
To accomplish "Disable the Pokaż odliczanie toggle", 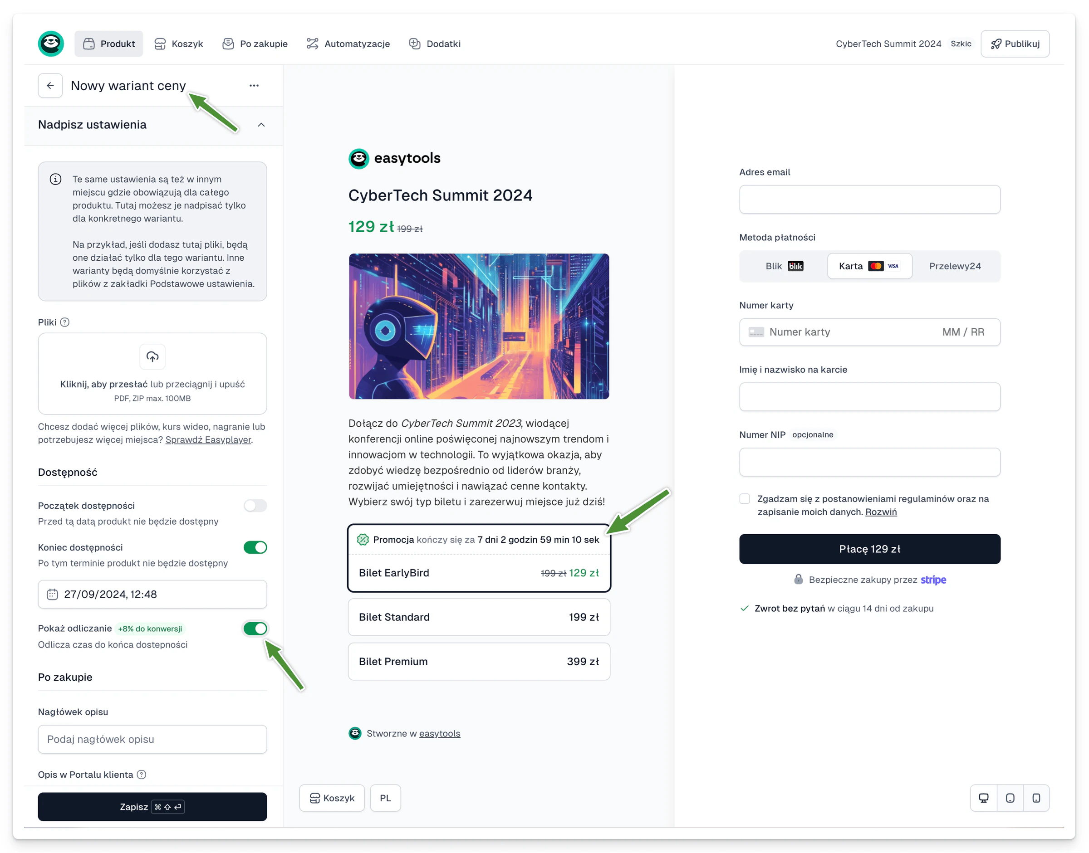I will coord(255,628).
